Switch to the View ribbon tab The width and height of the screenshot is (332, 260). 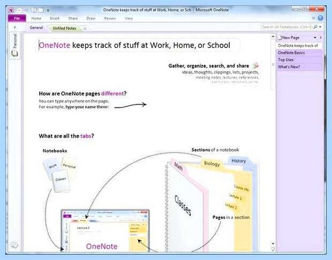129,18
